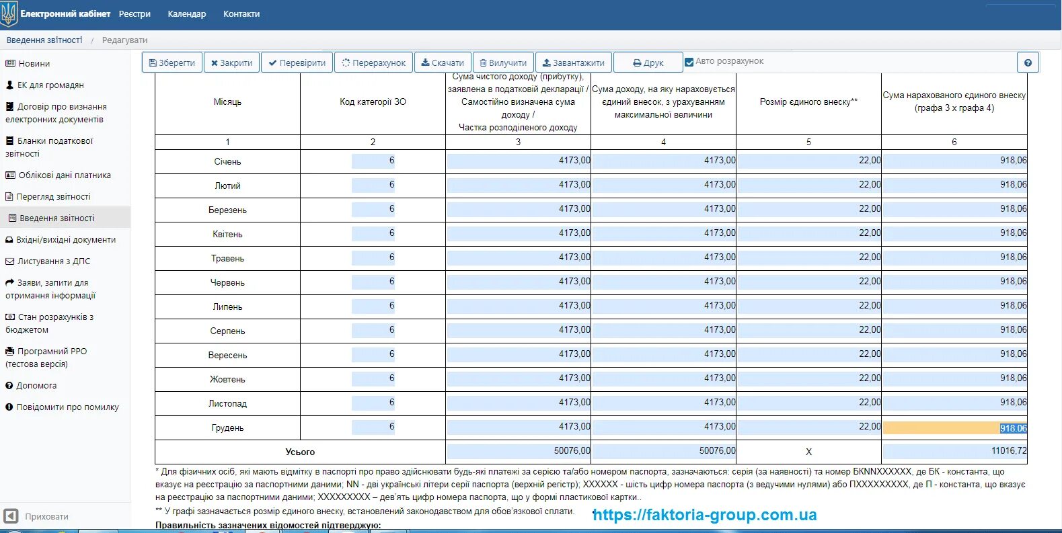Click the Скачати download button

[x=443, y=63]
